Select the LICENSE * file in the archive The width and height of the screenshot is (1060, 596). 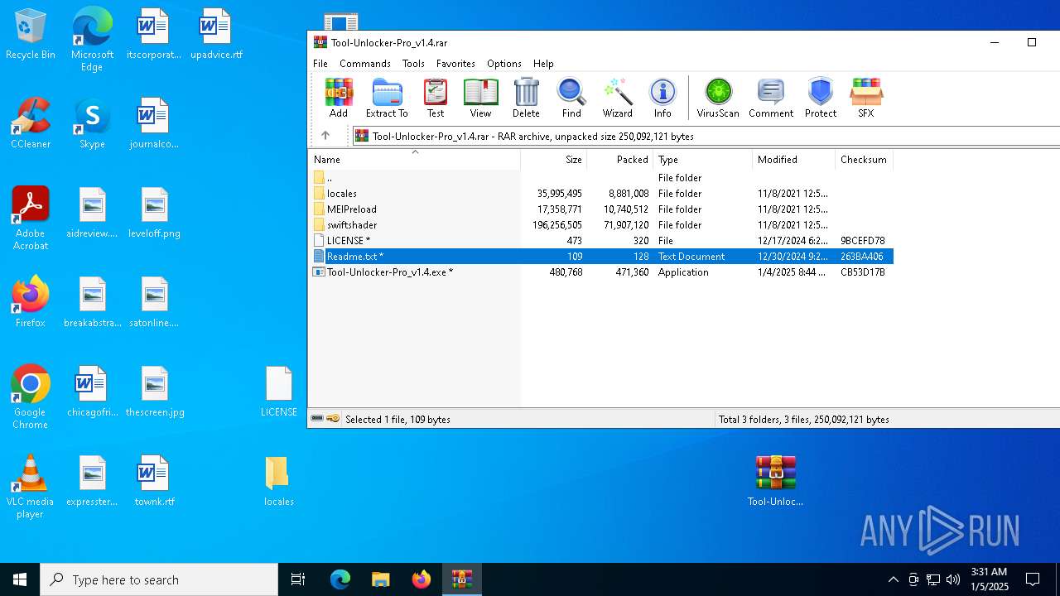(601, 241)
